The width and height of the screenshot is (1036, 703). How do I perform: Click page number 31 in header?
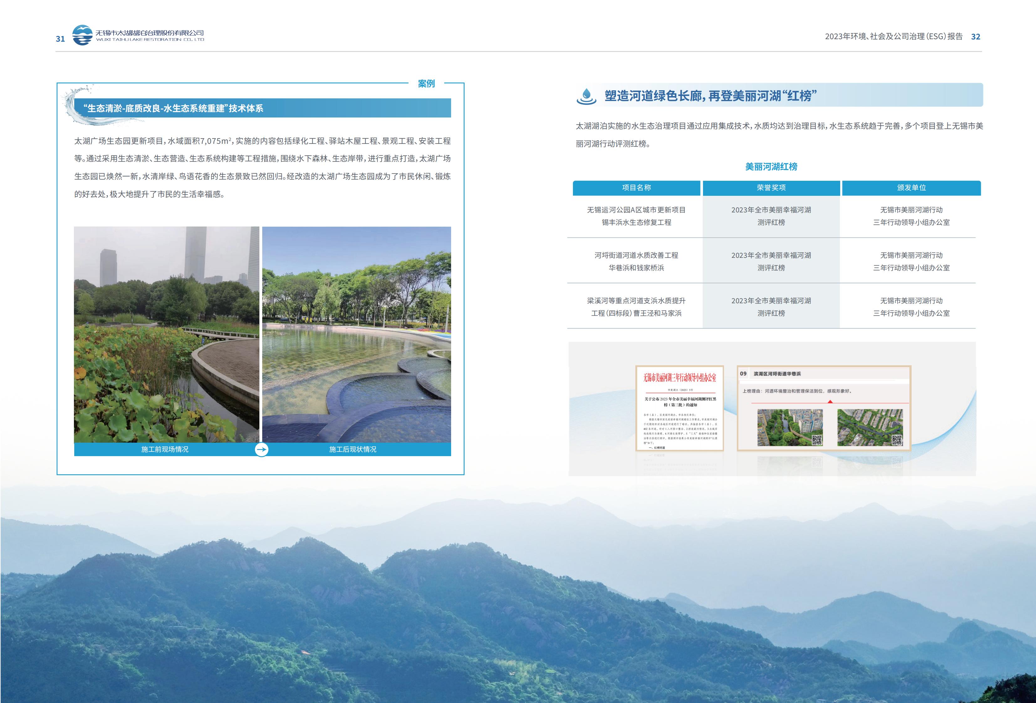[x=60, y=39]
